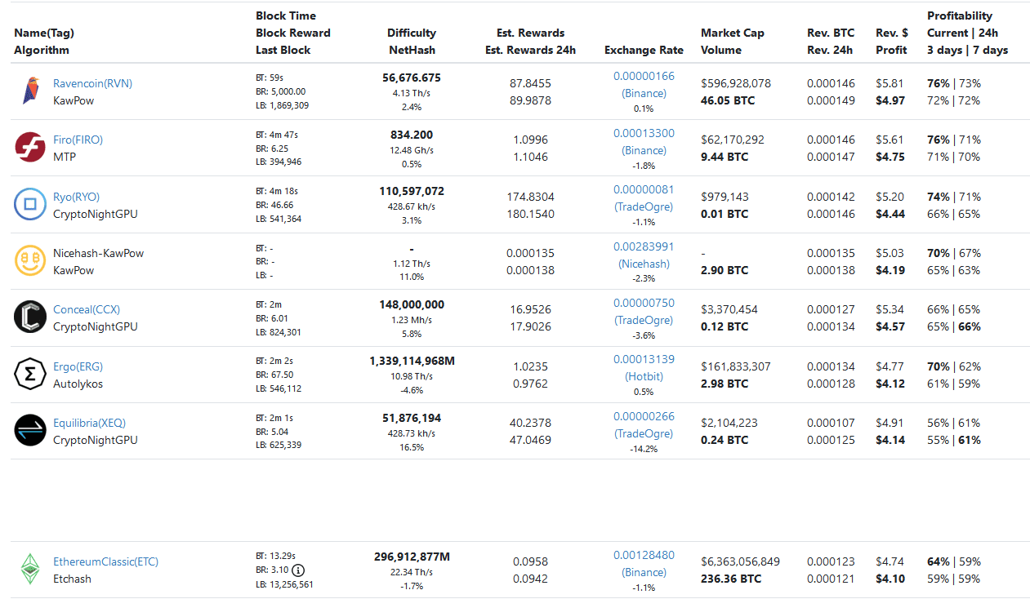This screenshot has width=1030, height=599.
Task: Open the Conceal(CCX) coin link
Action: pyautogui.click(x=85, y=309)
